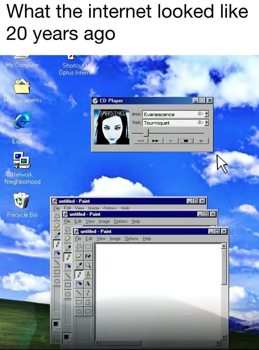Screen dimensions: 259x350
Task: Select Rounded Rectangle tool in front Paint window
Action: 88,311
